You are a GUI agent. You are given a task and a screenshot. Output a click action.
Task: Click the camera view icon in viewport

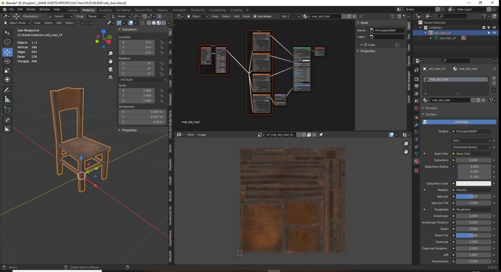click(110, 69)
